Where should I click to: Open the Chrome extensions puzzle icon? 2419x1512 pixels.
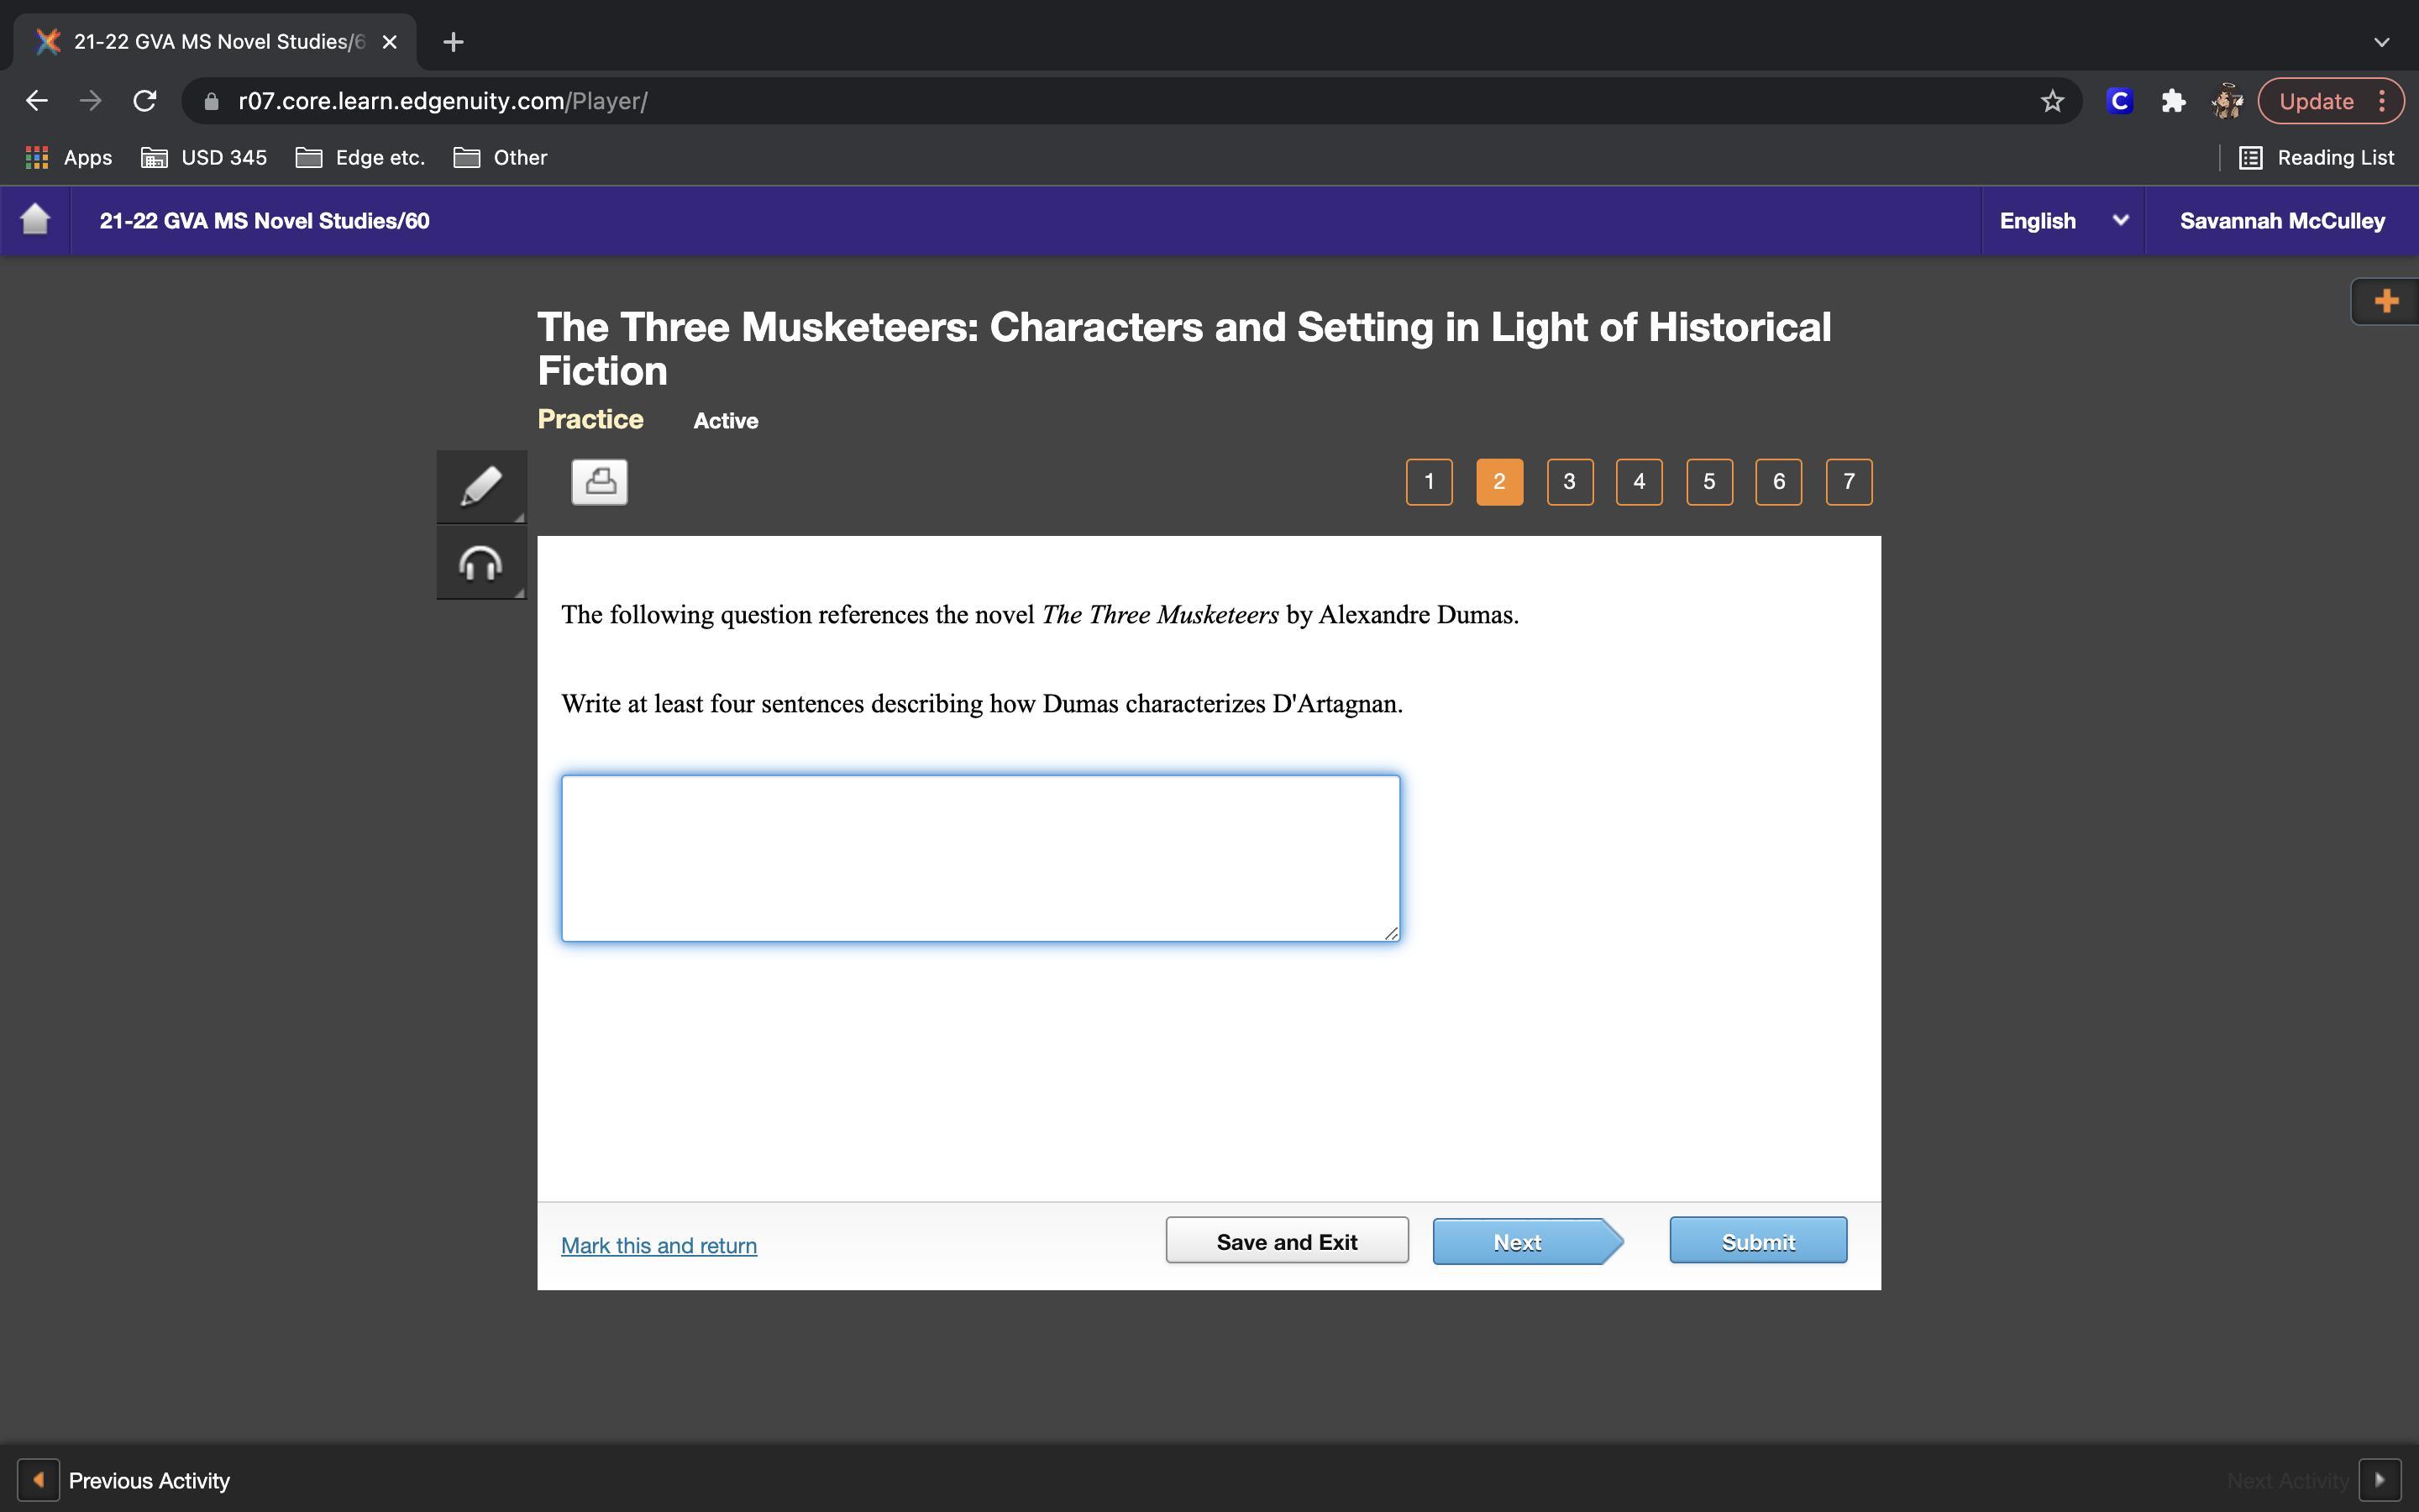(2173, 101)
